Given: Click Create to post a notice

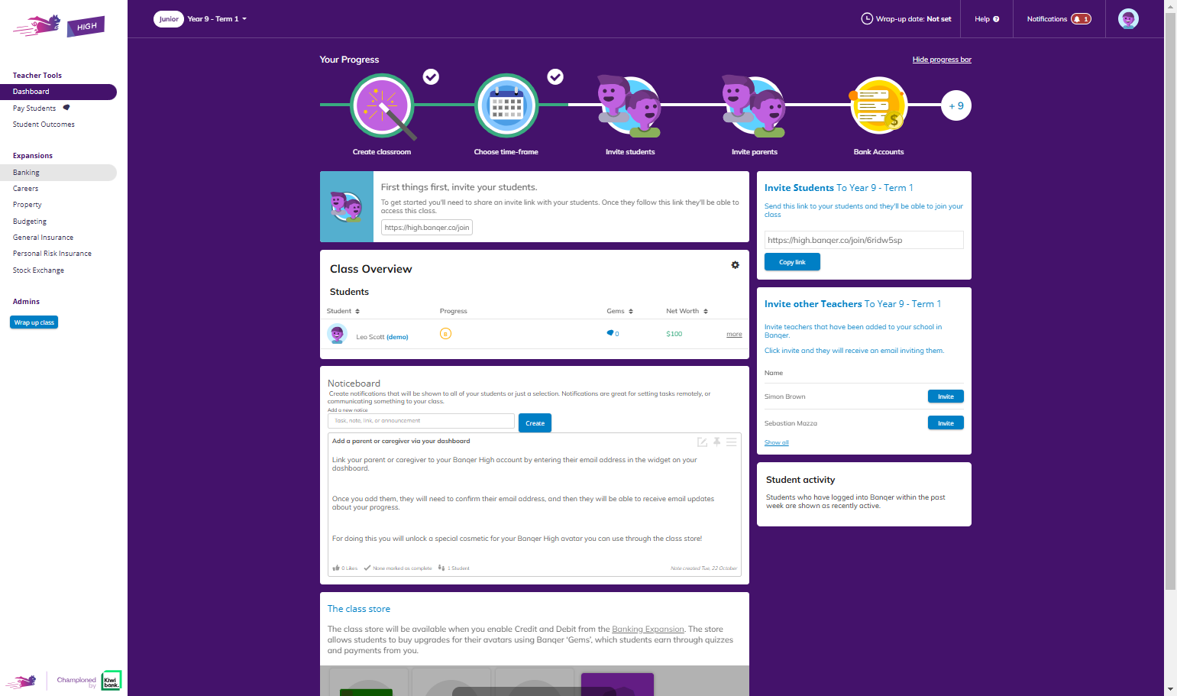Looking at the screenshot, I should click(x=535, y=423).
